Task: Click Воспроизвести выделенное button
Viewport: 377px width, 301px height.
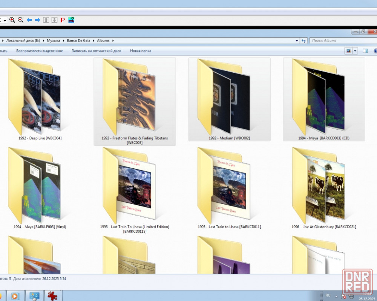Action: [40, 51]
